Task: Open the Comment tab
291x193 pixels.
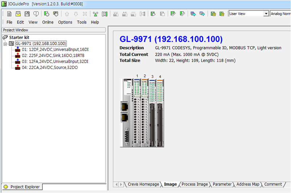Action: [x=273, y=184]
